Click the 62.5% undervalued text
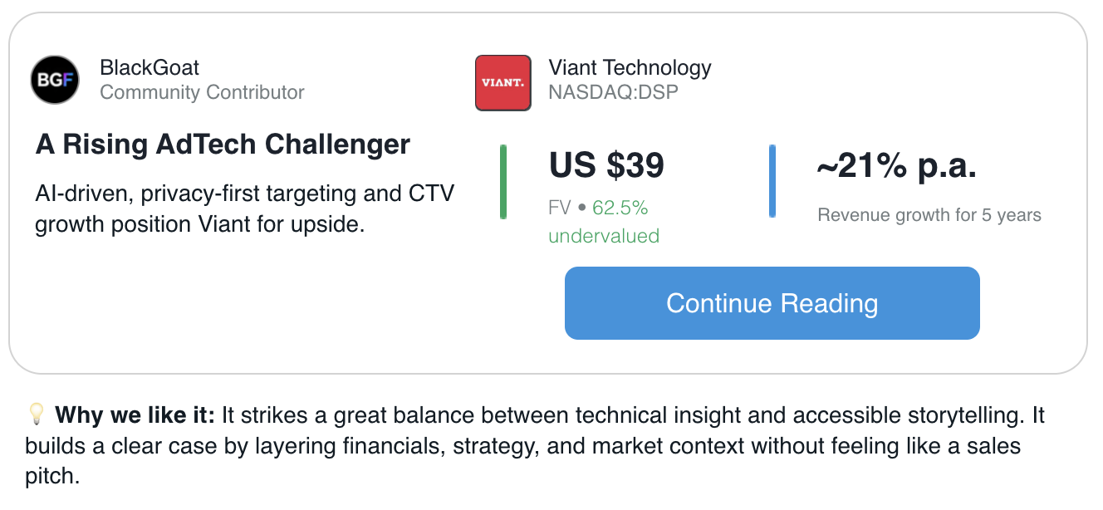Viewport: 1103px width, 510px height. 604,221
